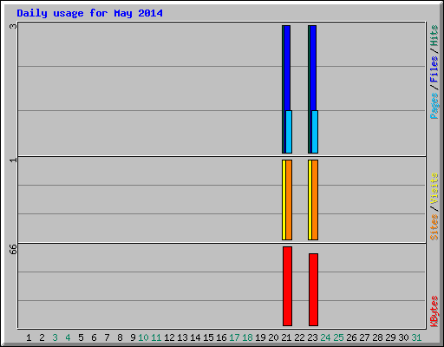Click day label '17' on the x-axis
The height and width of the screenshot is (347, 444).
234,337
